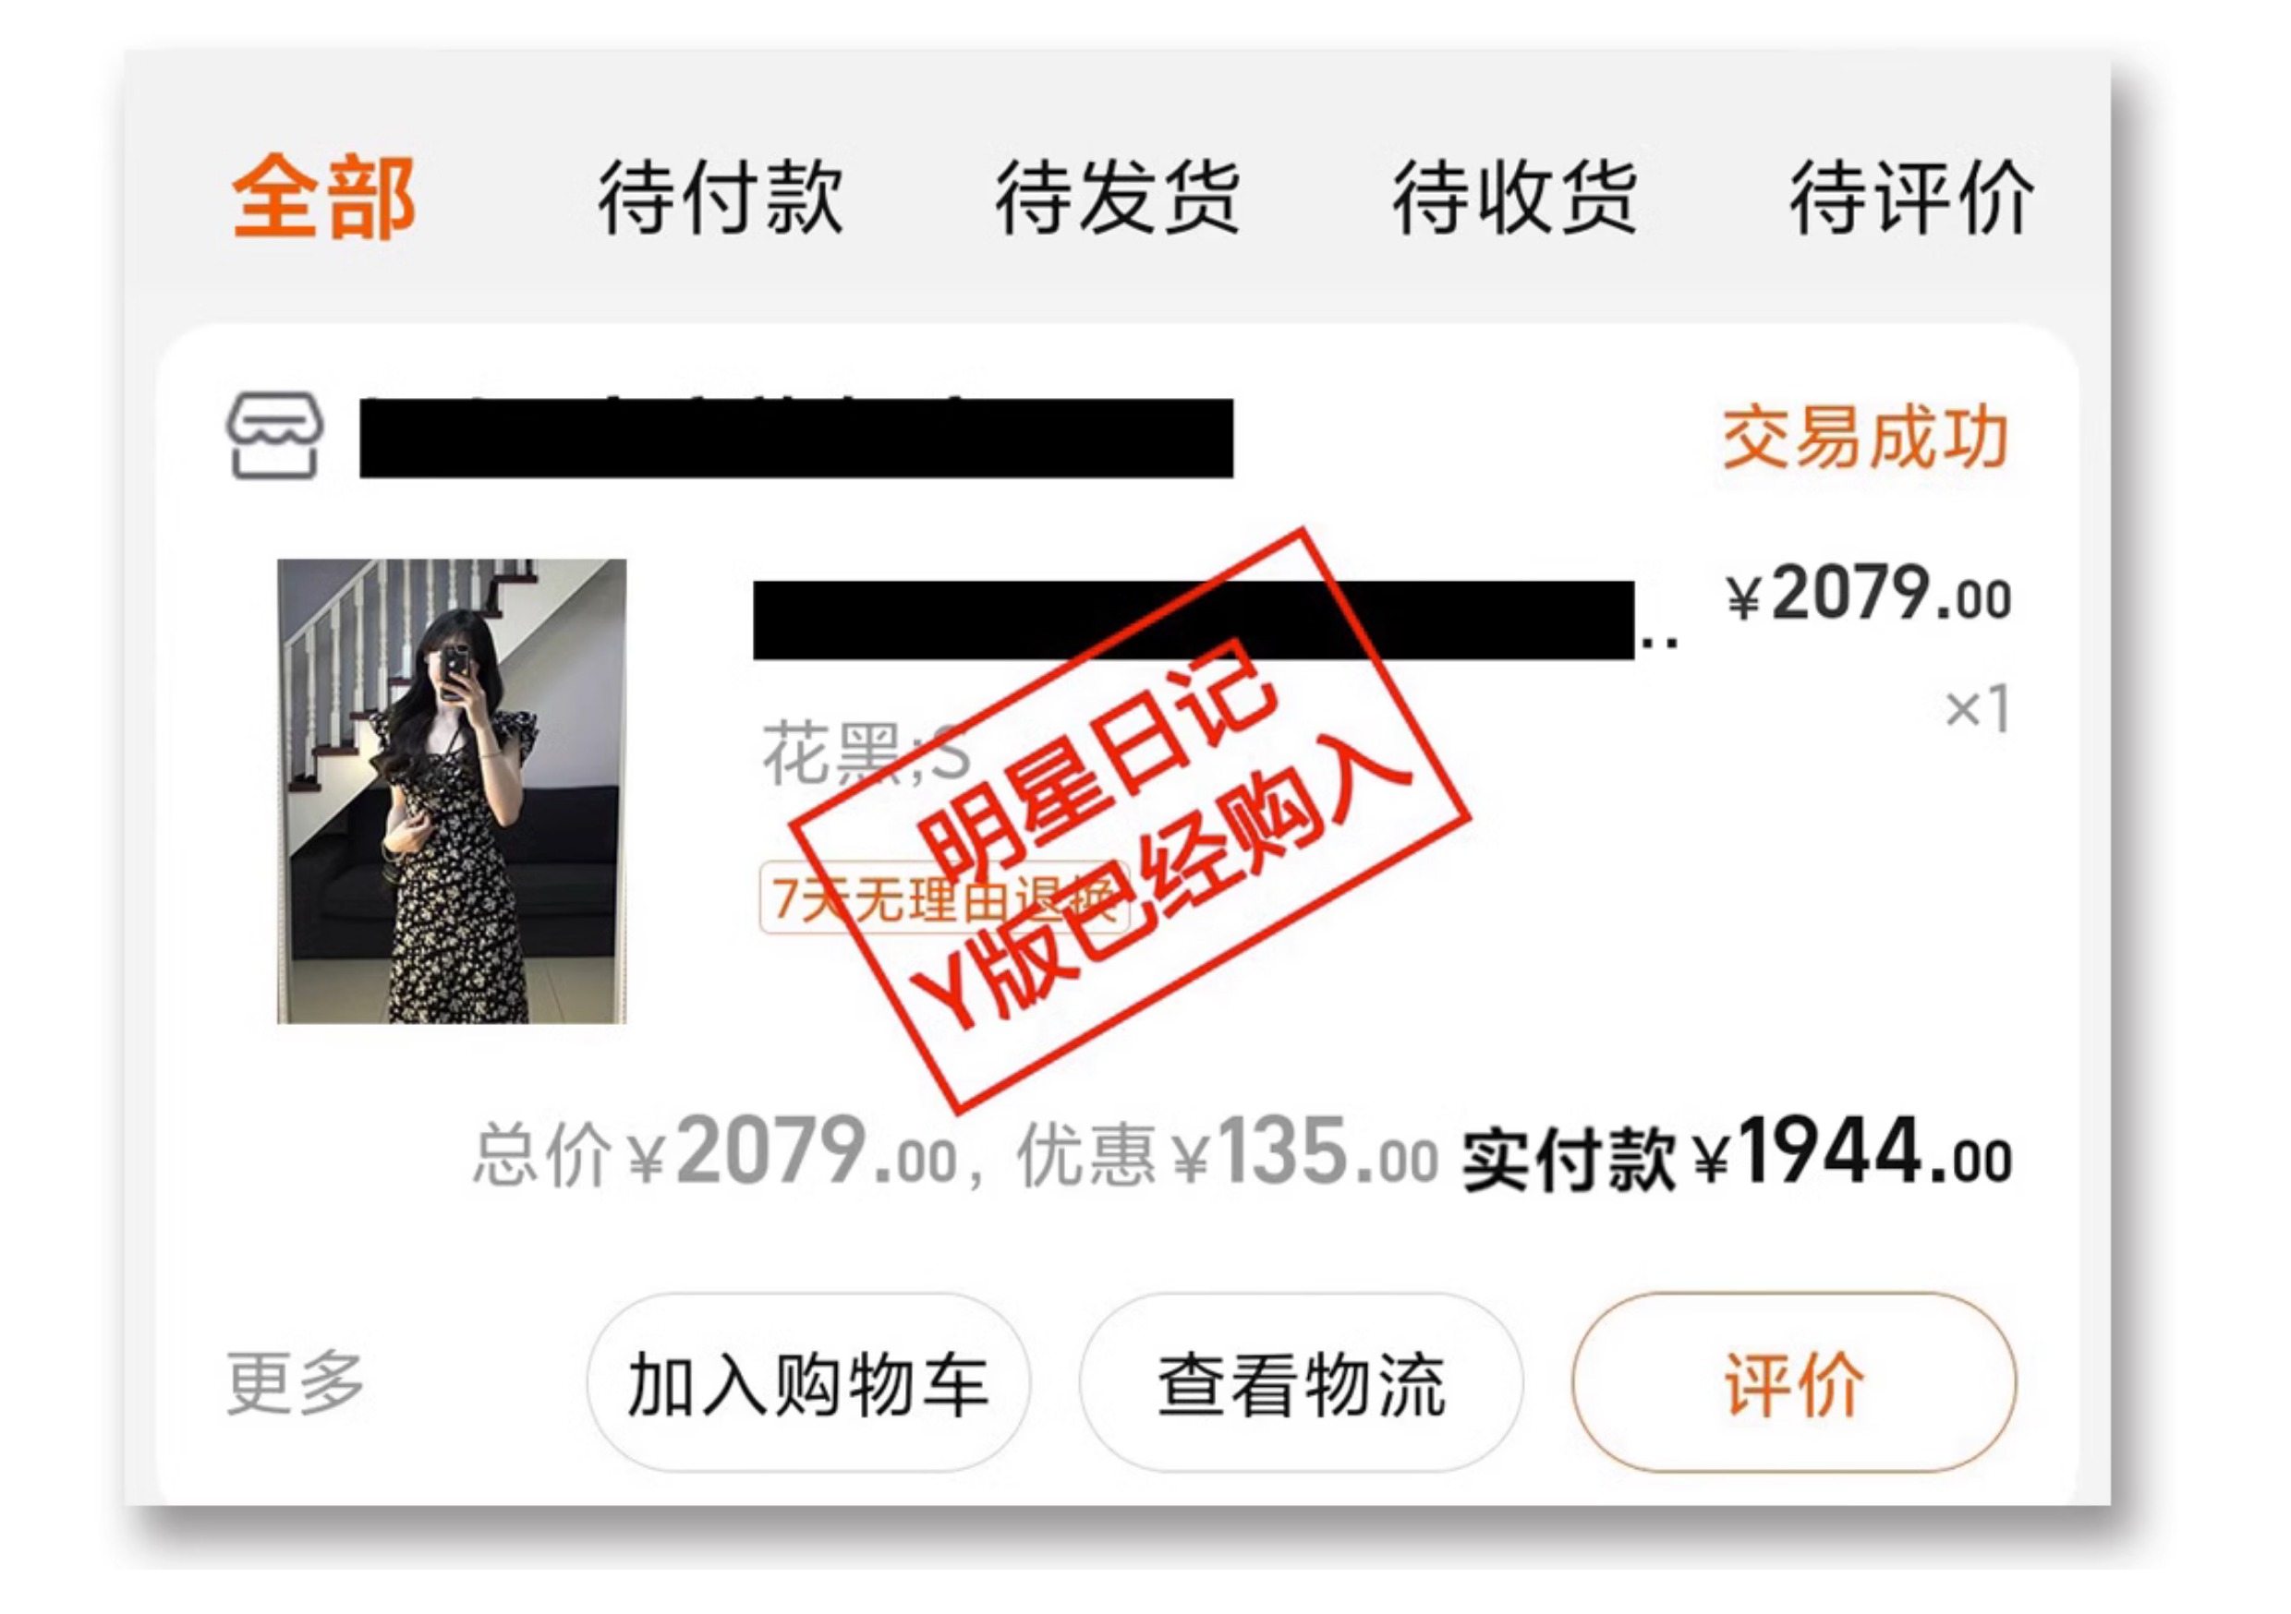Click the 交易成功 order status
The image size is (2291, 1614).
point(1865,437)
